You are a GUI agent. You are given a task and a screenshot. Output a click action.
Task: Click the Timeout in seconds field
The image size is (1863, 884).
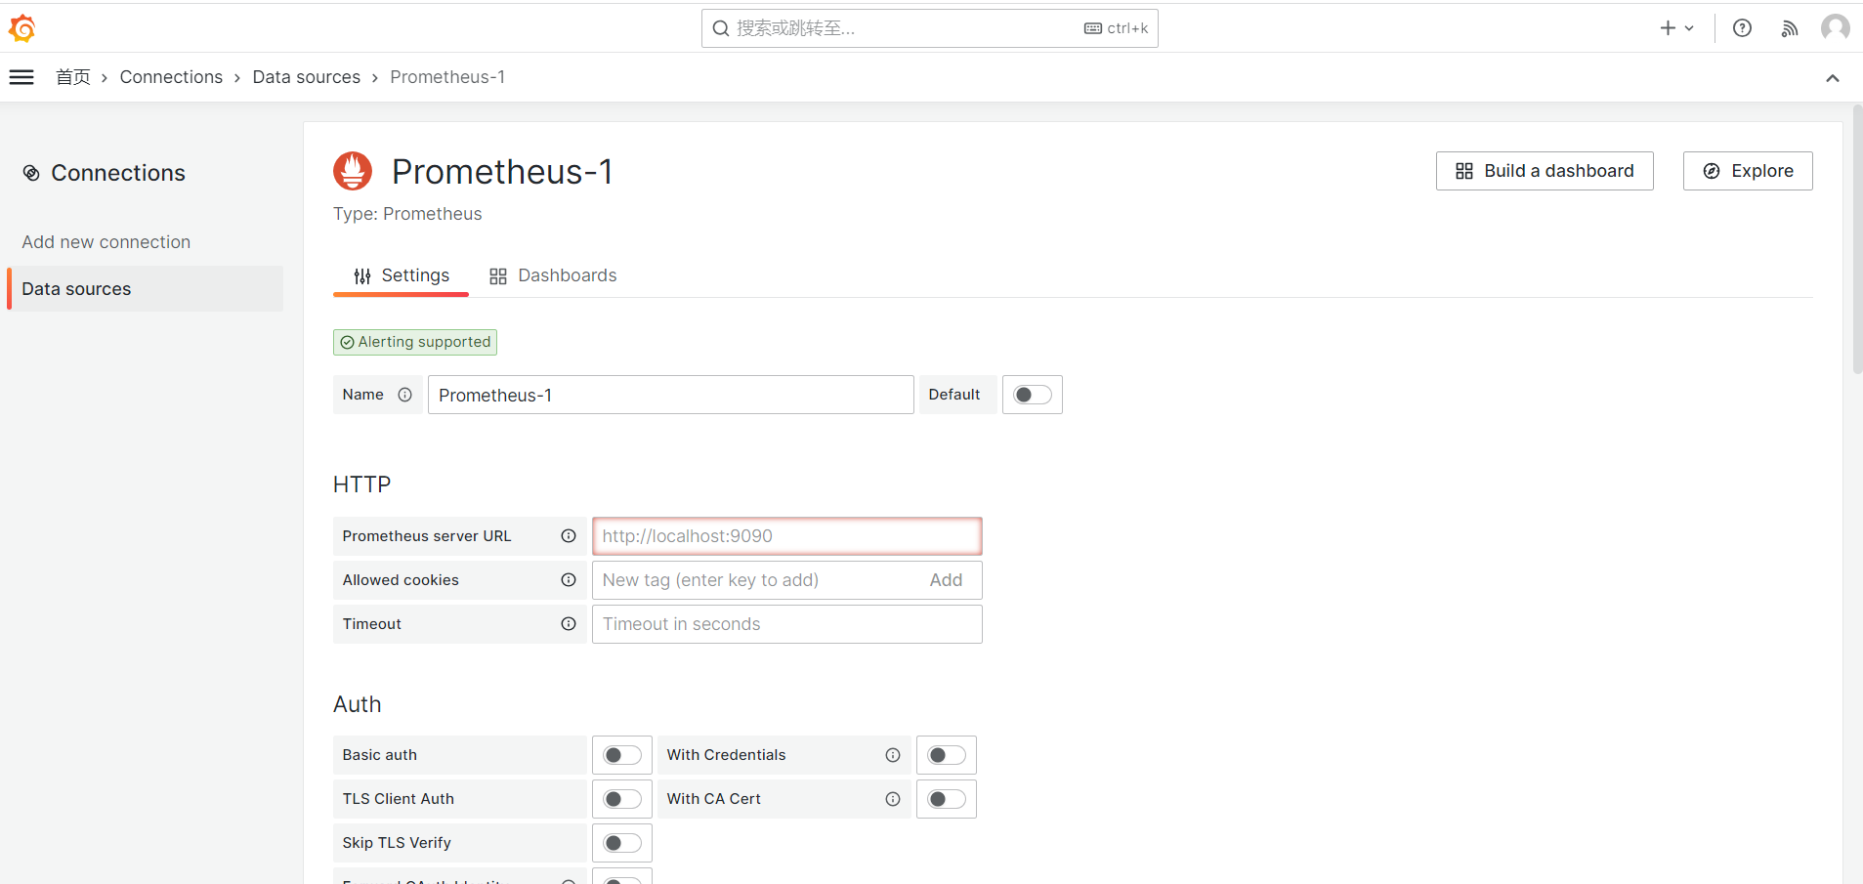pos(787,624)
